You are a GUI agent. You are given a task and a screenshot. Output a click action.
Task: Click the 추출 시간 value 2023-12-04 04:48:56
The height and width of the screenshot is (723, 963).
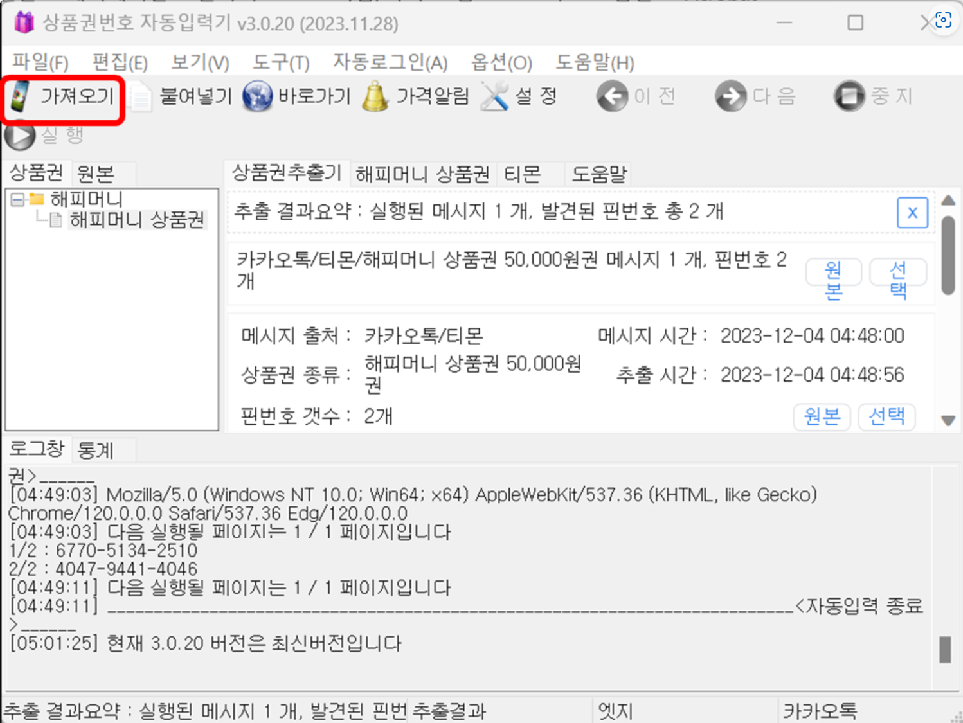point(812,375)
